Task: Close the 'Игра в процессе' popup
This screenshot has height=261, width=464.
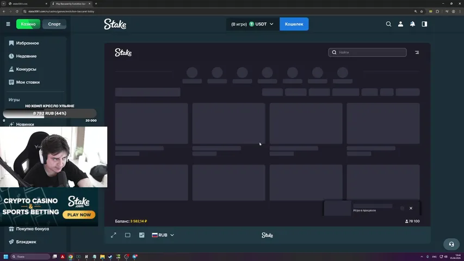Action: 411,208
